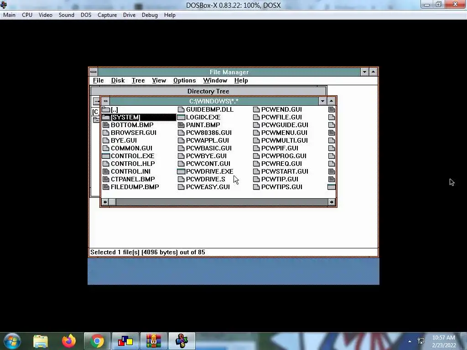Select the PCWTIP.GUI file name
Viewport: 467px width, 350px height.
pos(280,179)
